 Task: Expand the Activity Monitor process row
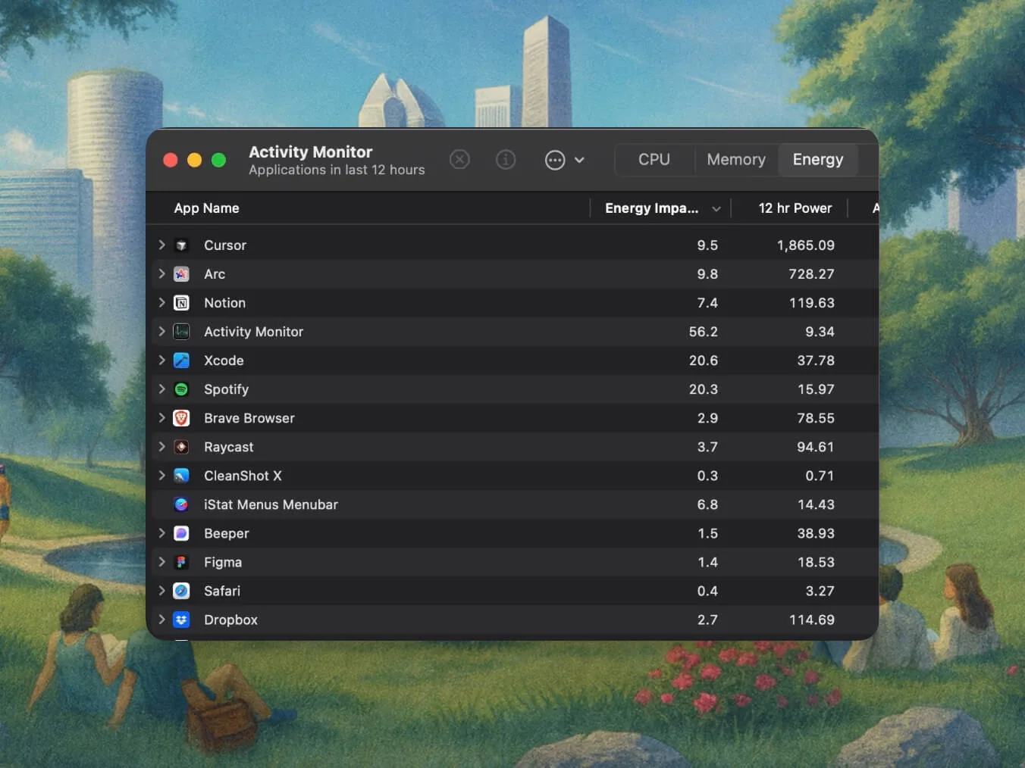click(161, 331)
